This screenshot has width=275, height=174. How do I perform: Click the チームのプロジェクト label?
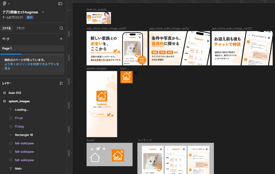[13, 17]
